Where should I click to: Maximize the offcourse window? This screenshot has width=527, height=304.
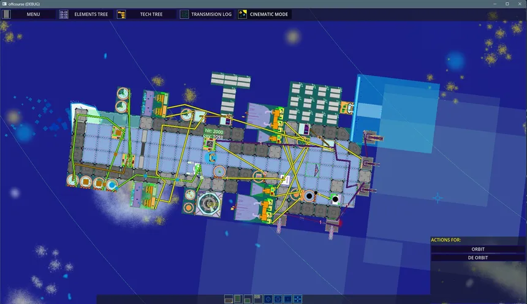pos(507,4)
